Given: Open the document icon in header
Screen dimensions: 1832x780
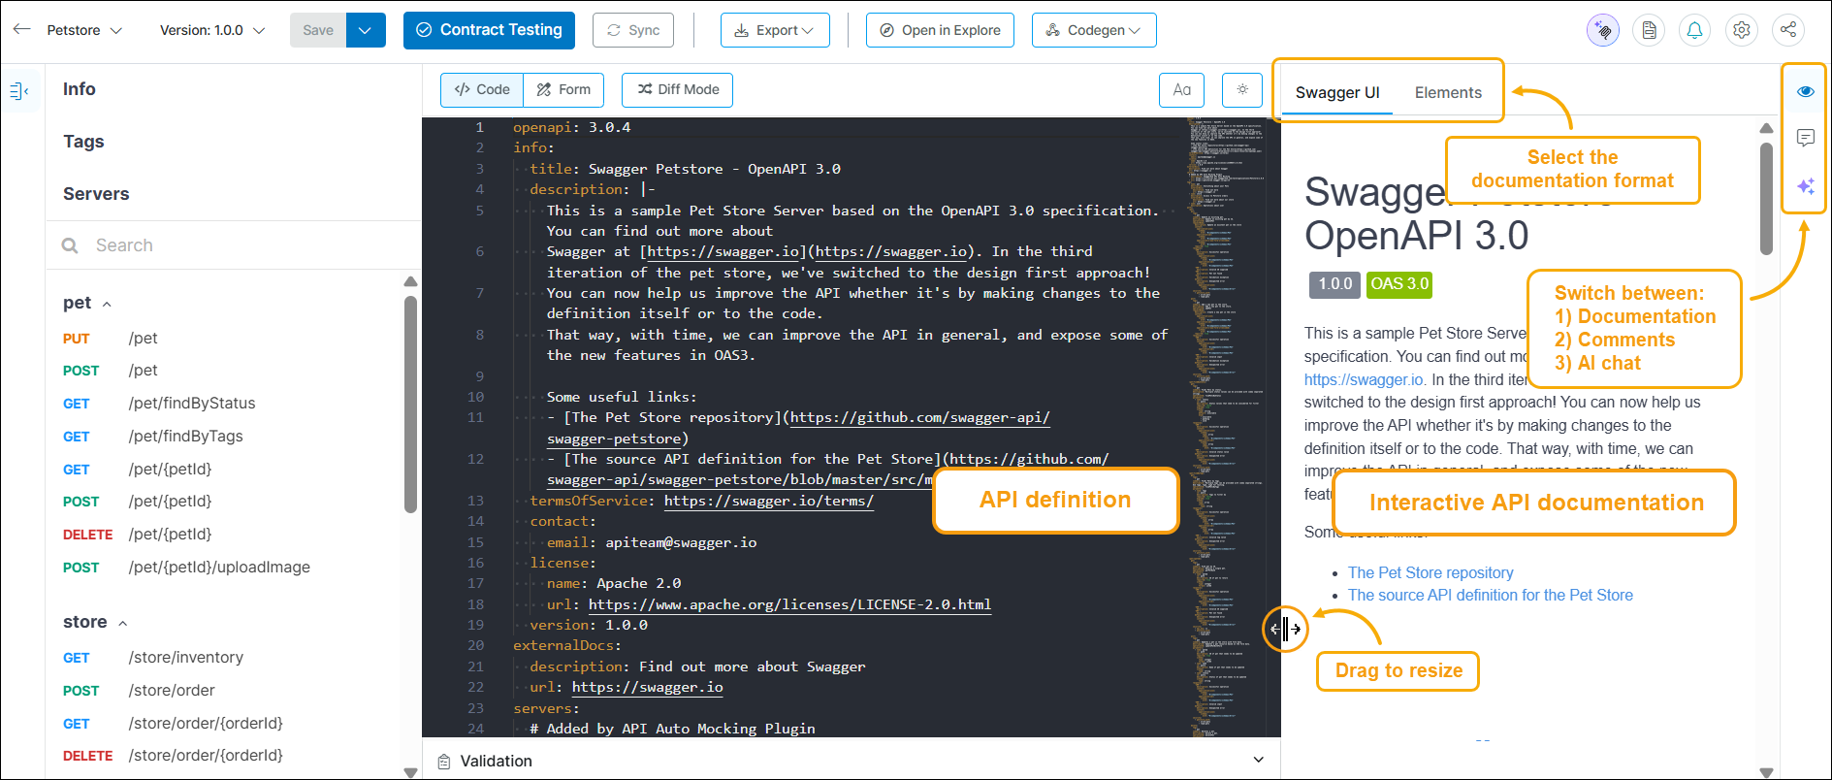Looking at the screenshot, I should point(1649,30).
